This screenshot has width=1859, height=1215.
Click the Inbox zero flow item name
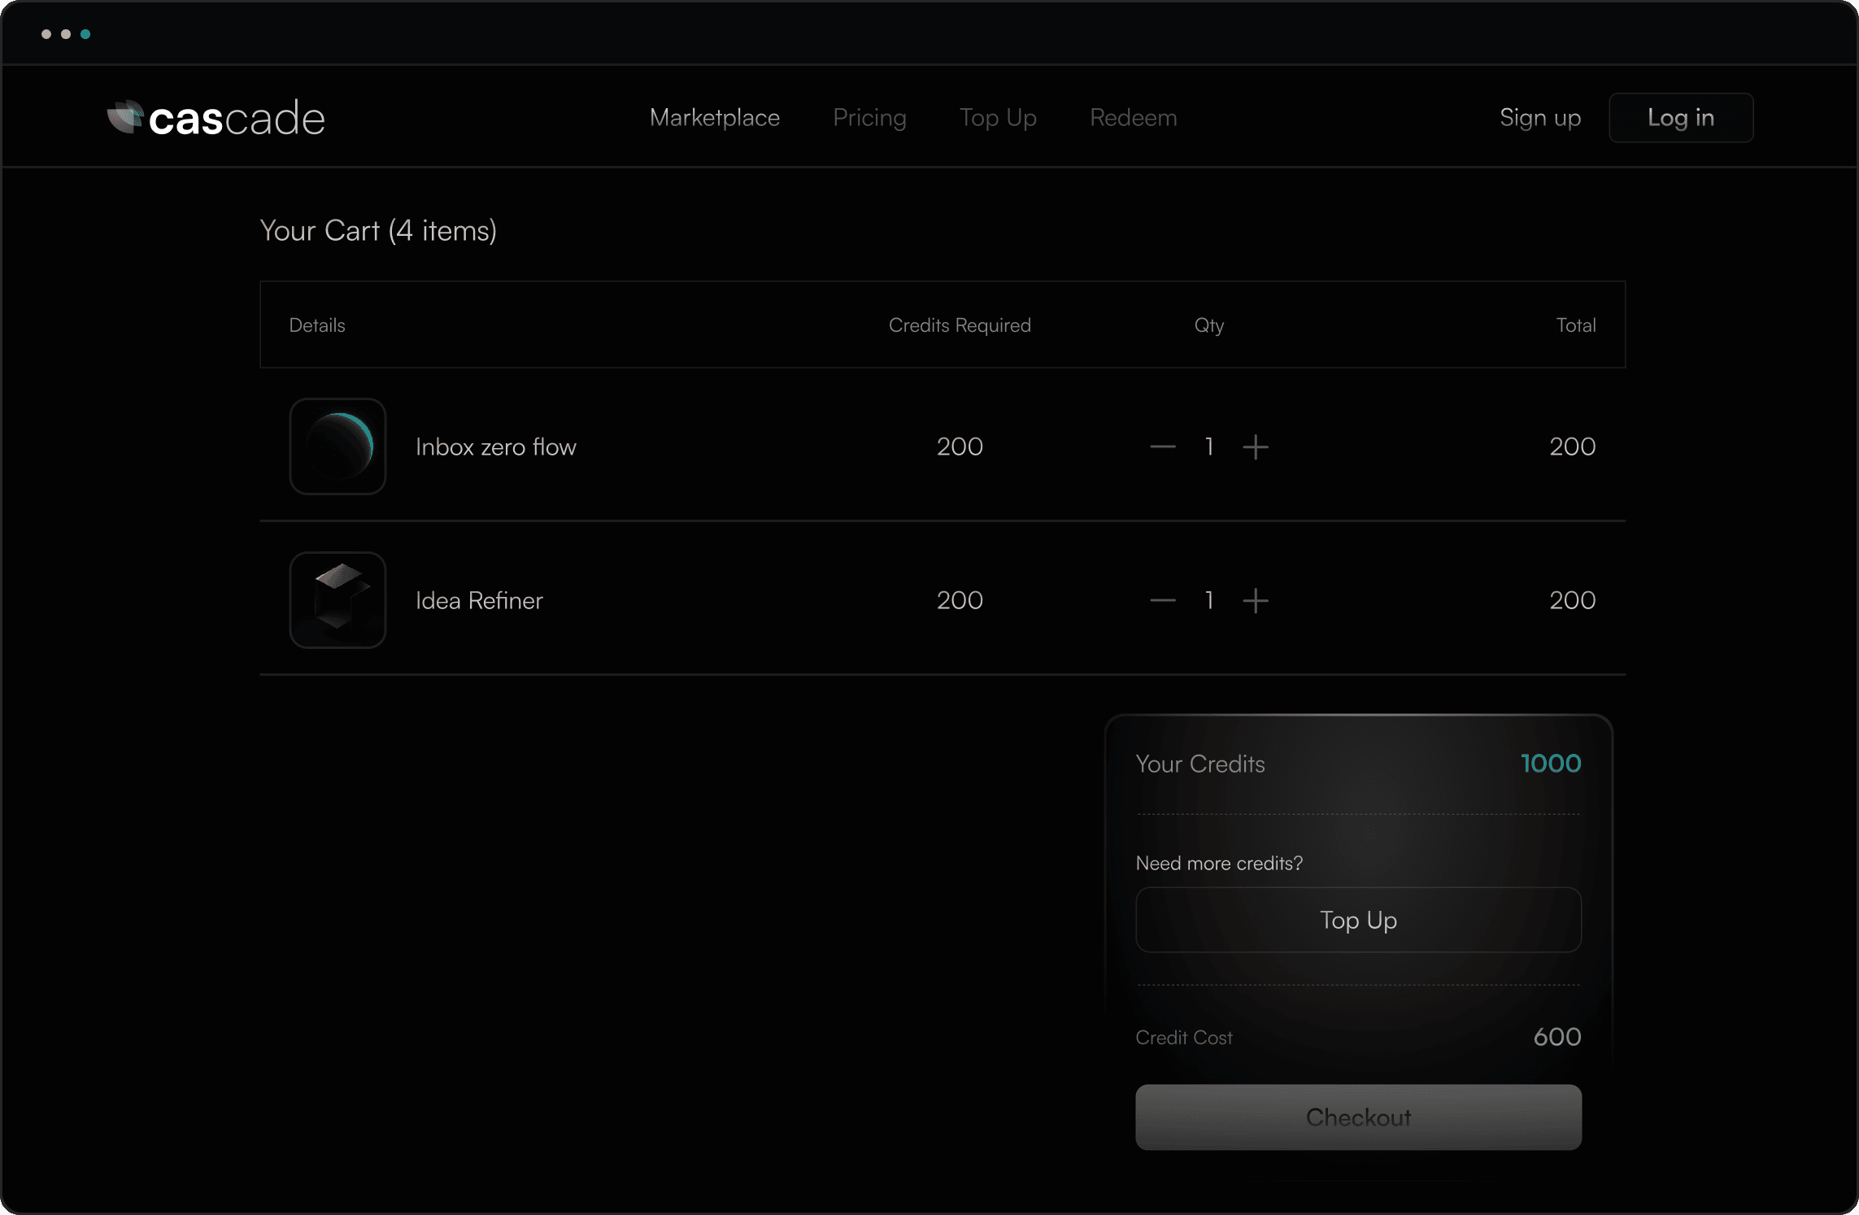click(x=495, y=446)
